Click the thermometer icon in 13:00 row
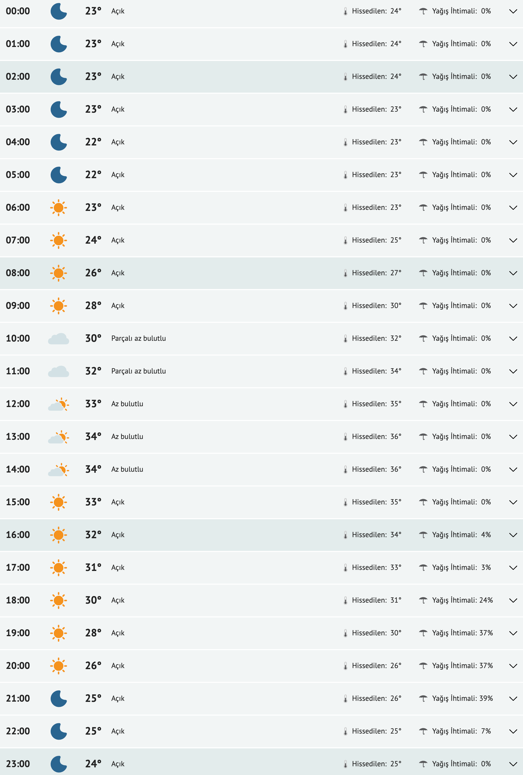Screen dimensions: 523x775 345,437
